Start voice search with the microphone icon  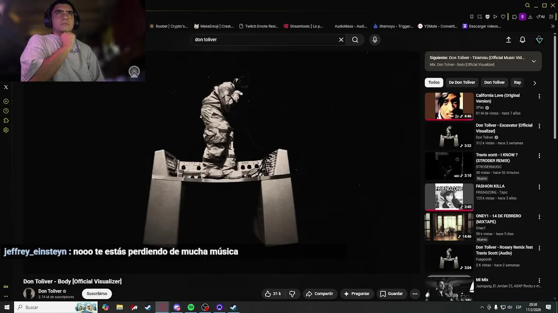(x=374, y=40)
